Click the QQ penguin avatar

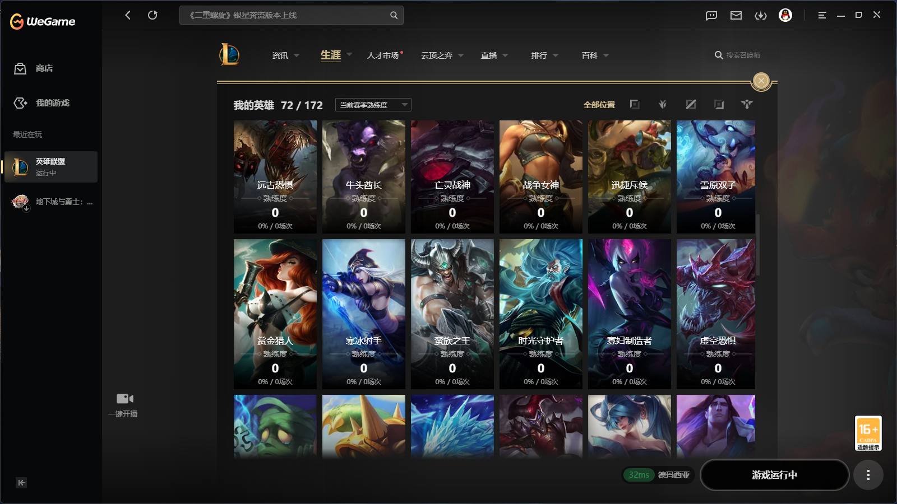(785, 15)
